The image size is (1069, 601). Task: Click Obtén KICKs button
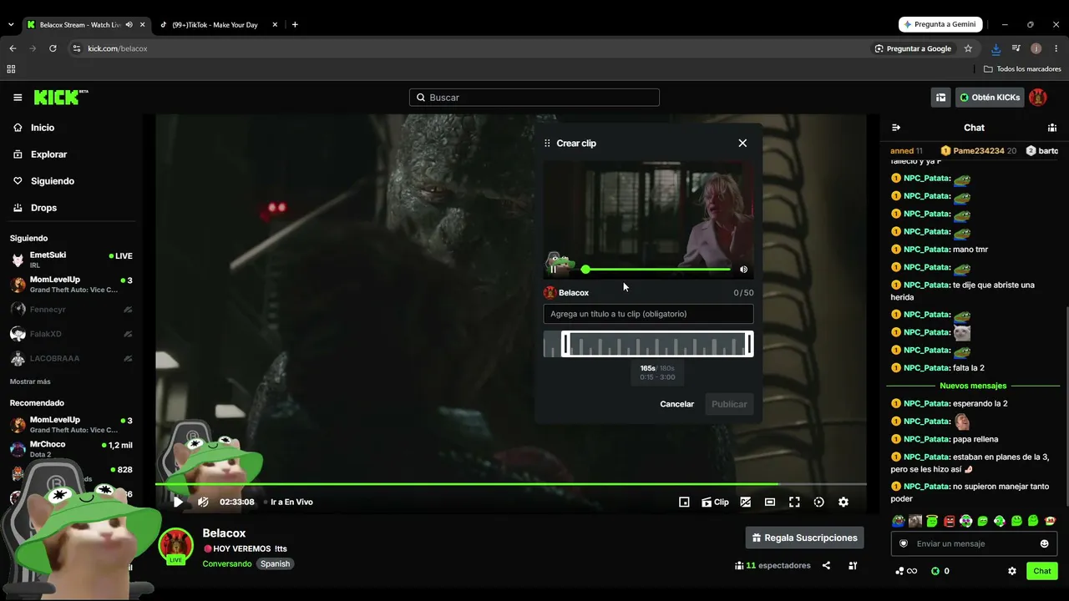(990, 98)
